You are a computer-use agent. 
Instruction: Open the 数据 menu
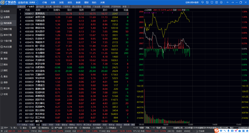[78, 2]
